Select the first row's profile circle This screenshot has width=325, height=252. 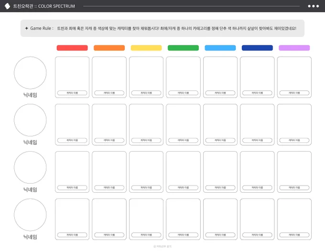(x=30, y=73)
